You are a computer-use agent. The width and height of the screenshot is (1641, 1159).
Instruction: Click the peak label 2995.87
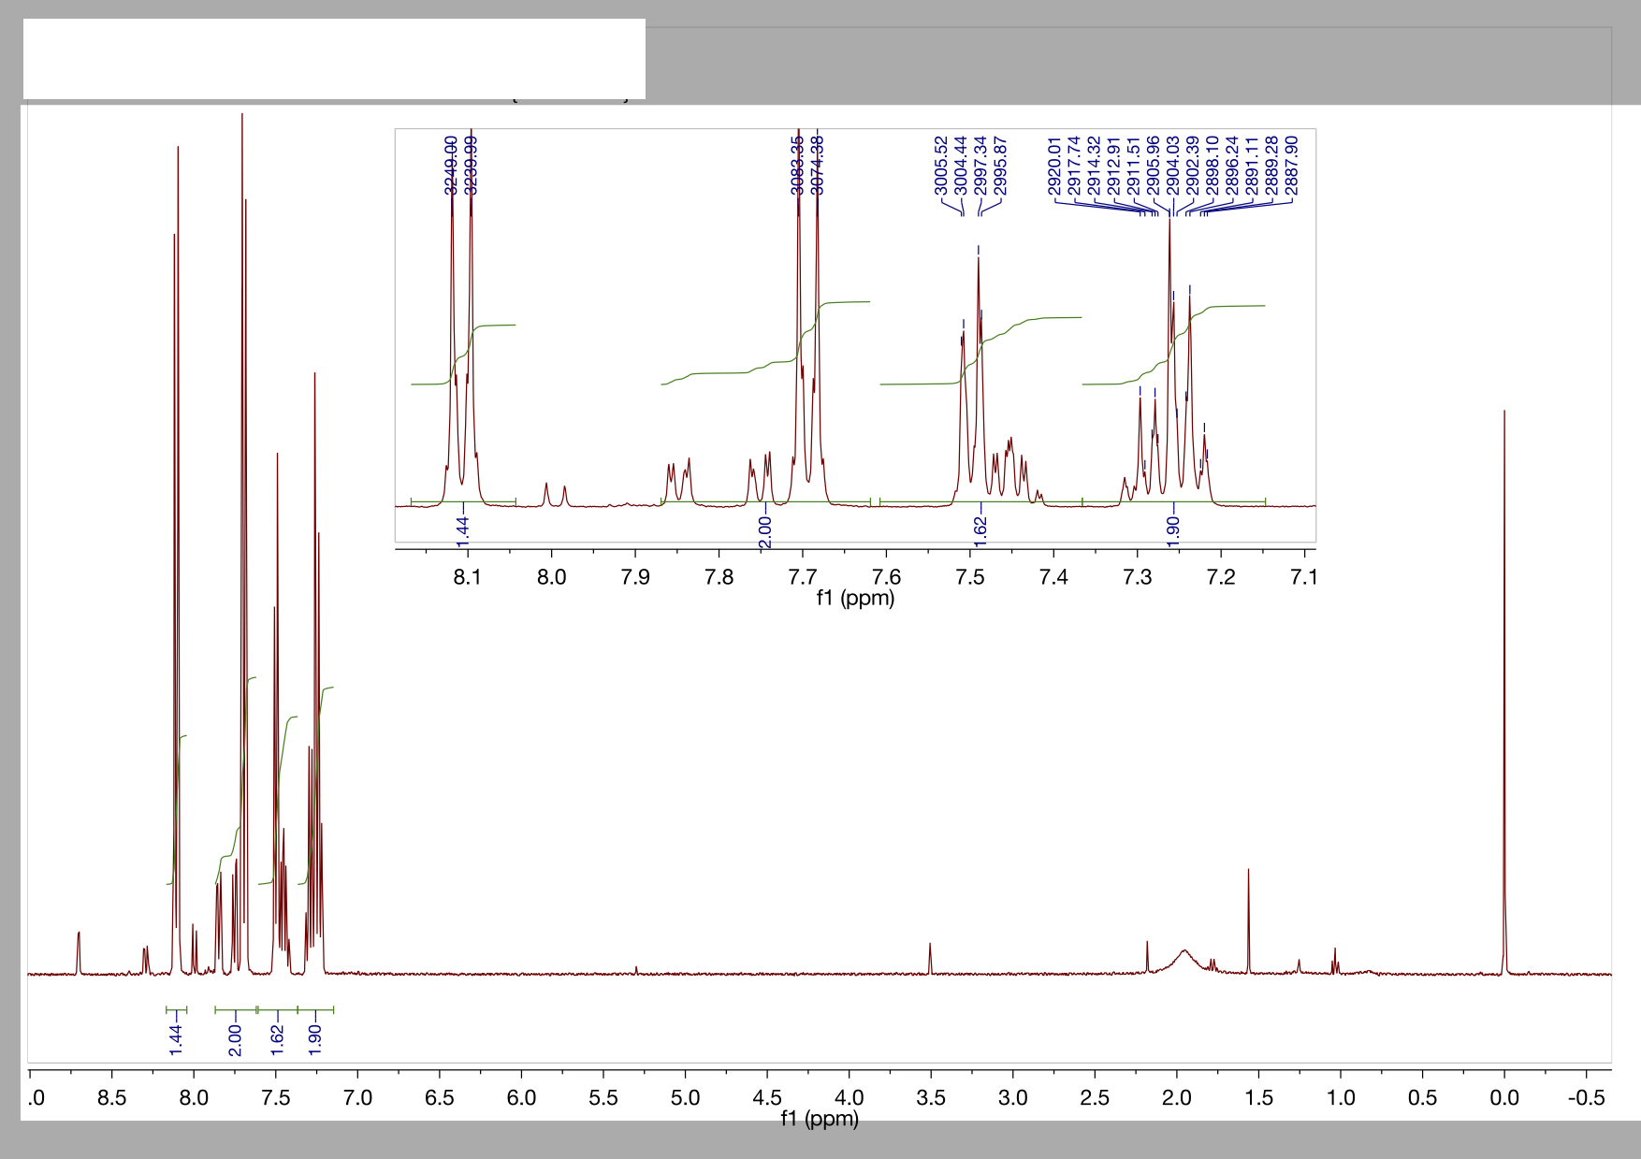[x=997, y=167]
